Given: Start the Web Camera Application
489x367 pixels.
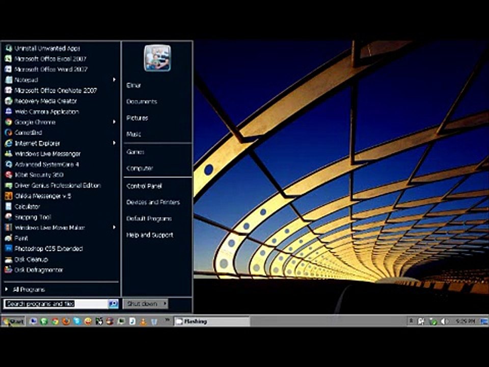Looking at the screenshot, I should (61, 112).
